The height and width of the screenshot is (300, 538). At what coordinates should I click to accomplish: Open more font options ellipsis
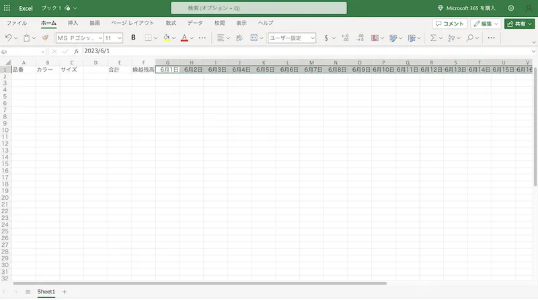[x=202, y=38]
